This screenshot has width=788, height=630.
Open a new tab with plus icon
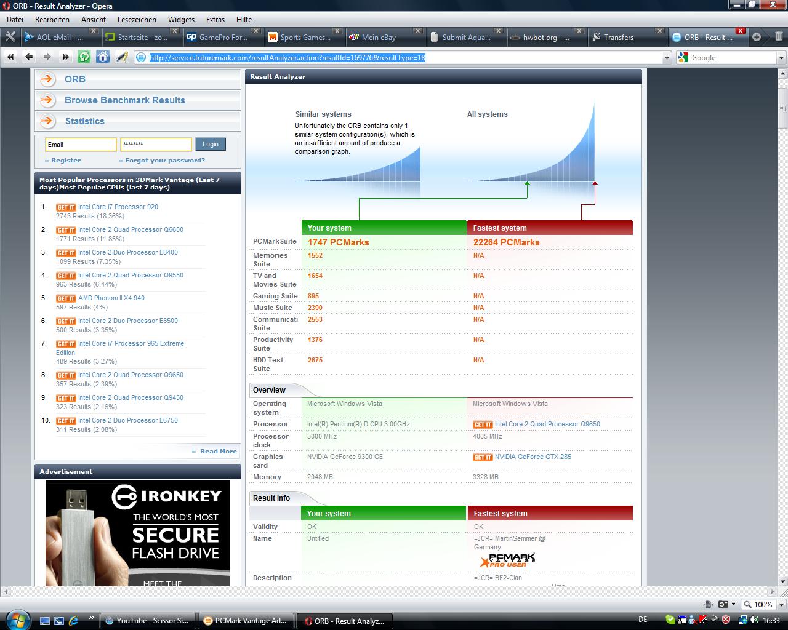(x=757, y=37)
